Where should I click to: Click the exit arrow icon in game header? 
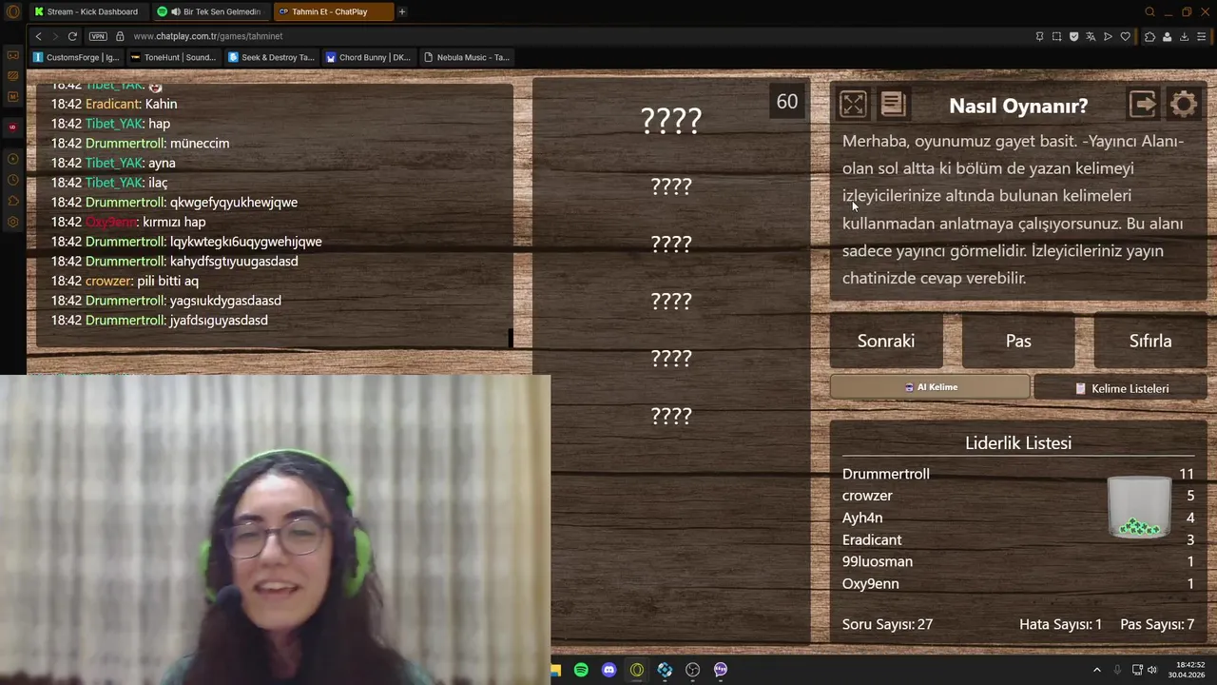click(x=1143, y=104)
